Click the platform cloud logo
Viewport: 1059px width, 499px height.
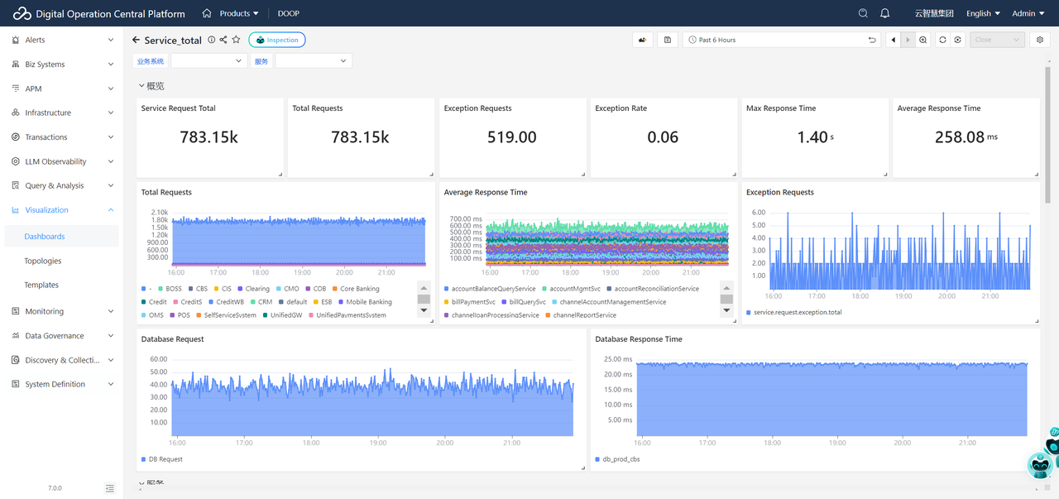pos(22,13)
